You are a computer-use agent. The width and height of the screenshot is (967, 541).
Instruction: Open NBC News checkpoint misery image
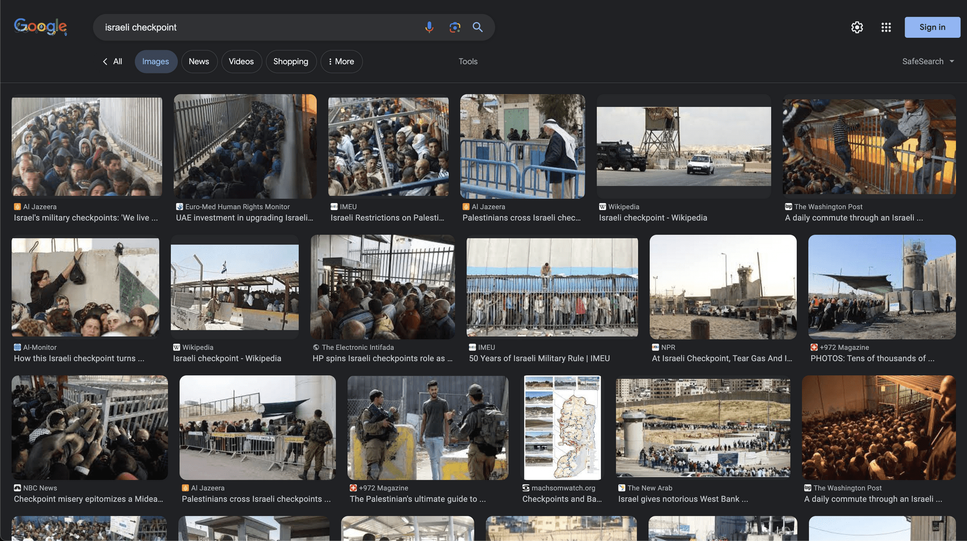click(x=90, y=428)
